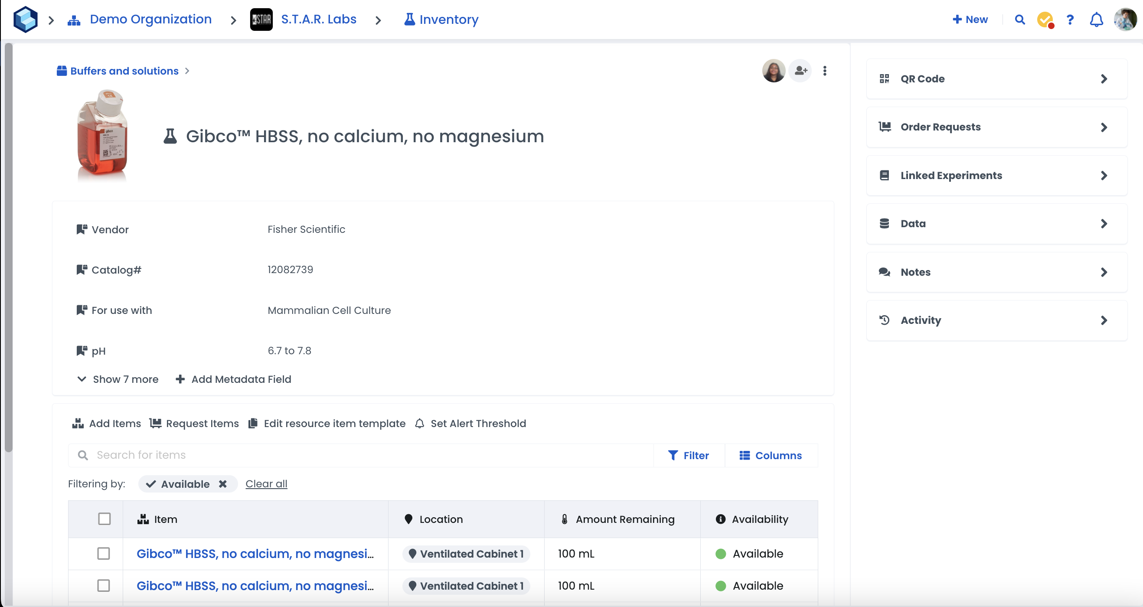Open the tasks checkmark badge icon
1143x607 pixels.
point(1045,20)
